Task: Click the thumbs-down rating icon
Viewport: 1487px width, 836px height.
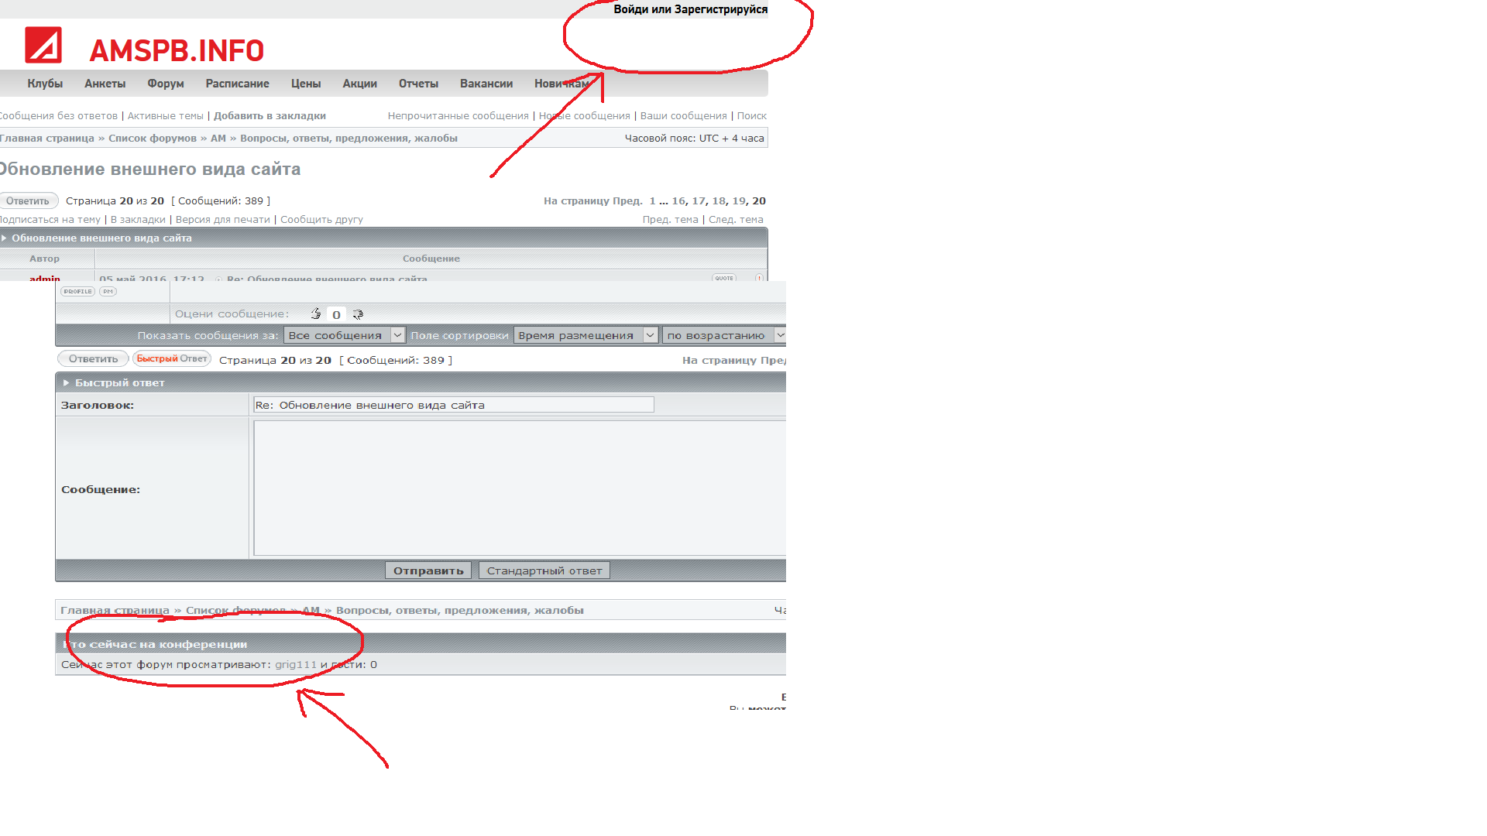Action: coord(358,314)
